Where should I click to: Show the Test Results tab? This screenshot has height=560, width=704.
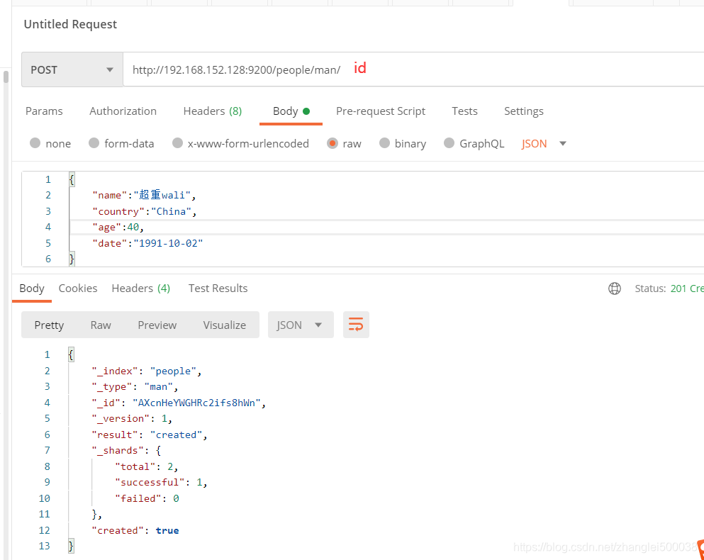coord(218,289)
